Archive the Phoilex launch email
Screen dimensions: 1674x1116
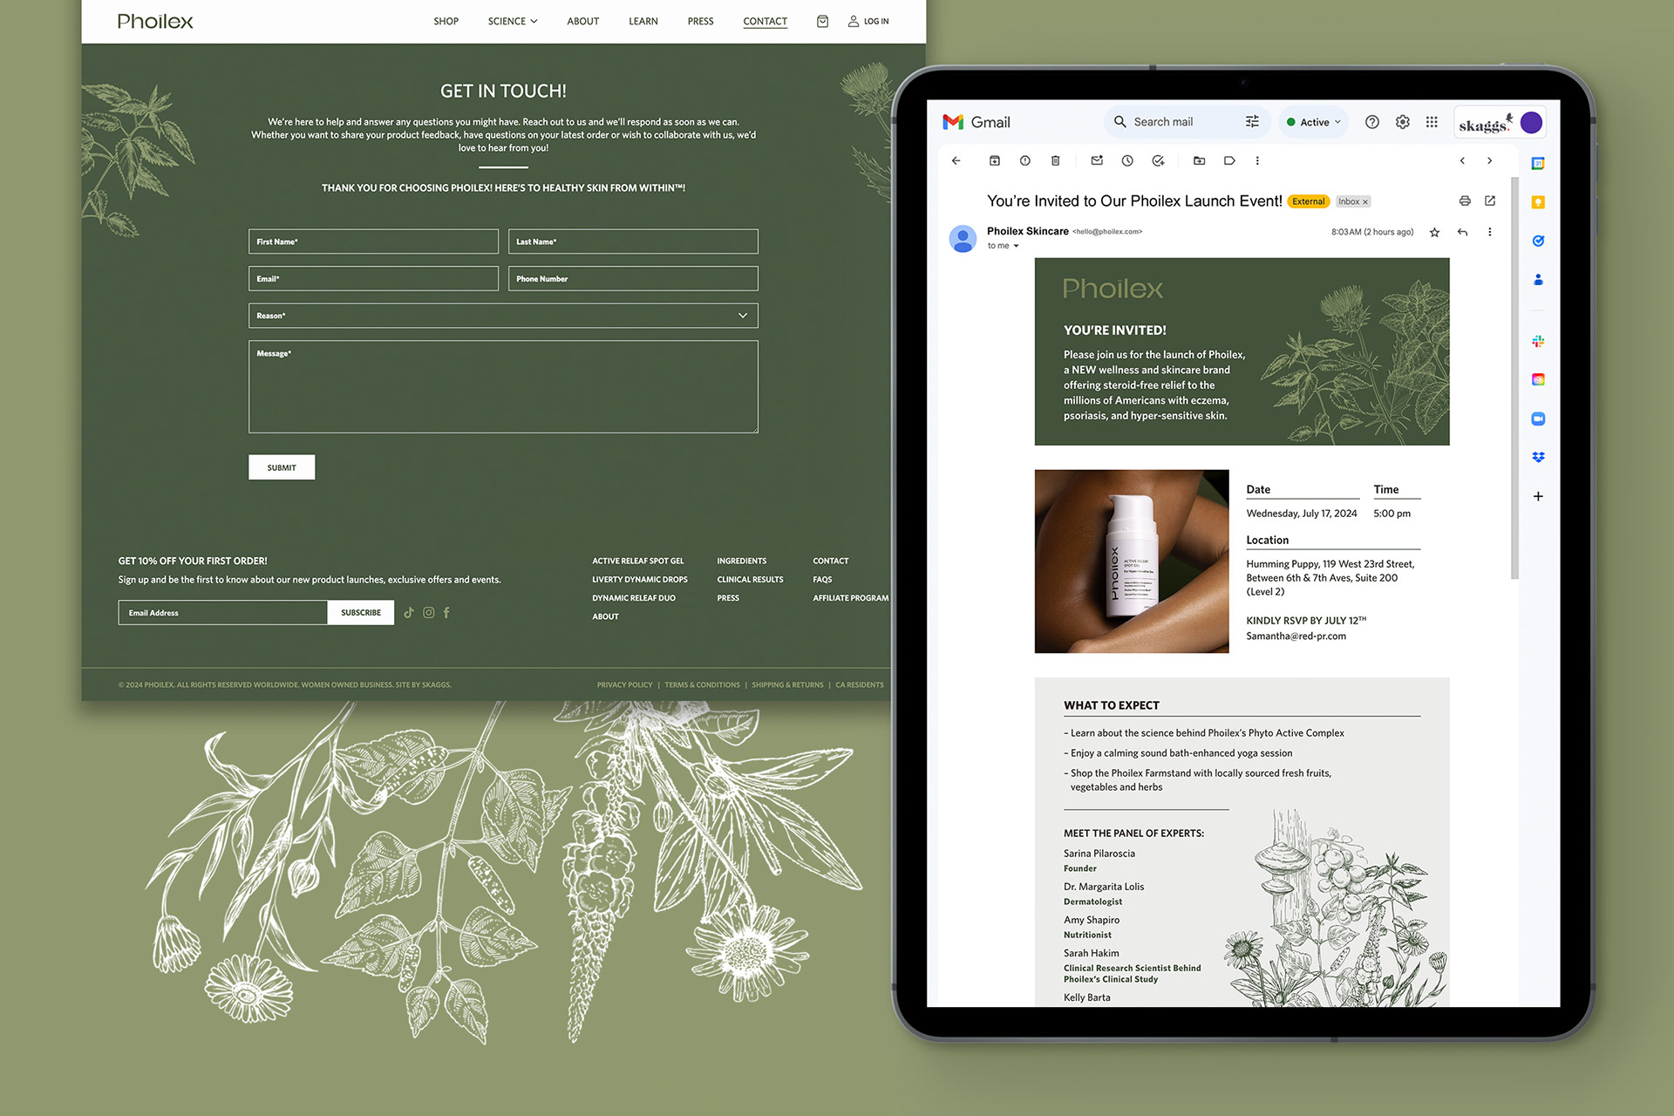point(994,160)
